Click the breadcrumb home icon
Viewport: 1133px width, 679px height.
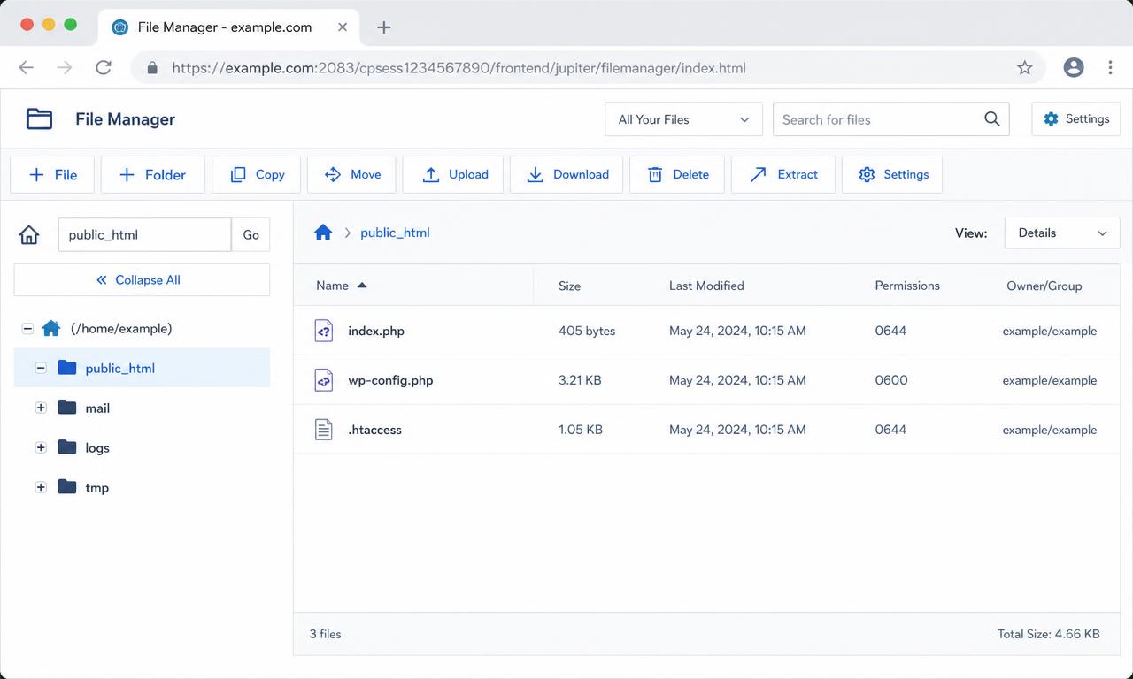pyautogui.click(x=323, y=233)
